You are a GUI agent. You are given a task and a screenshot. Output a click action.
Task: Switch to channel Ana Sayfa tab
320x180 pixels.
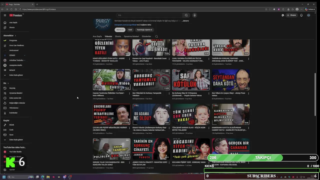(x=97, y=36)
